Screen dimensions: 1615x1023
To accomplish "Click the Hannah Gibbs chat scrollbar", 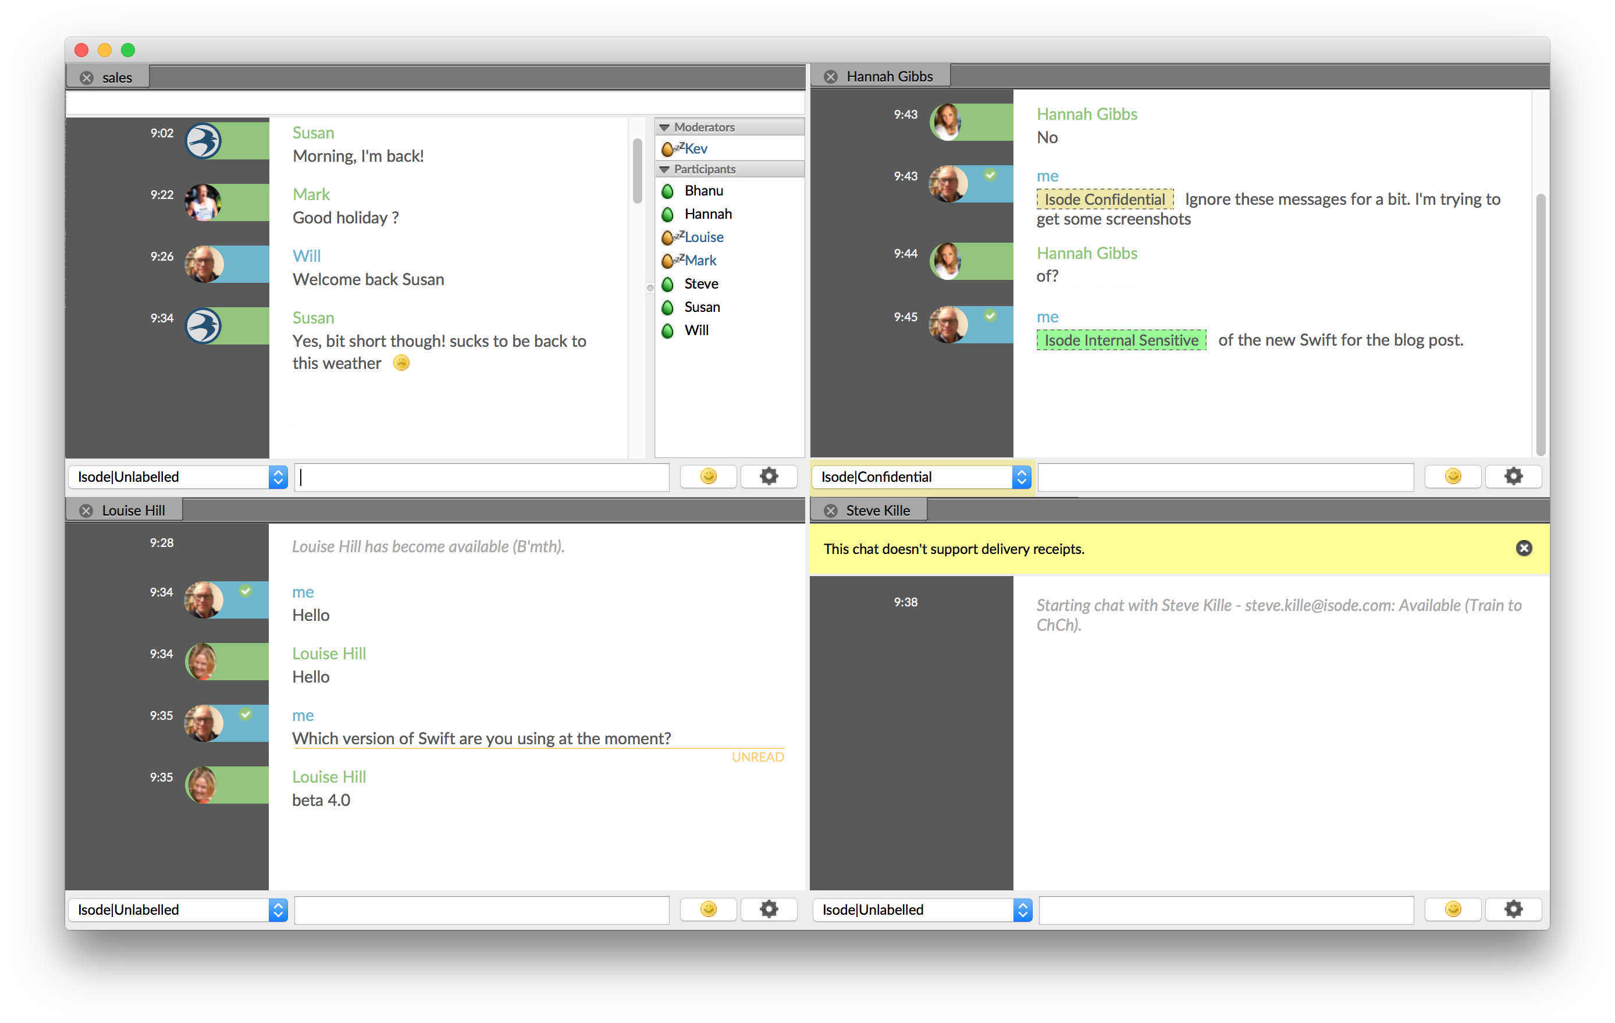I will point(1541,324).
